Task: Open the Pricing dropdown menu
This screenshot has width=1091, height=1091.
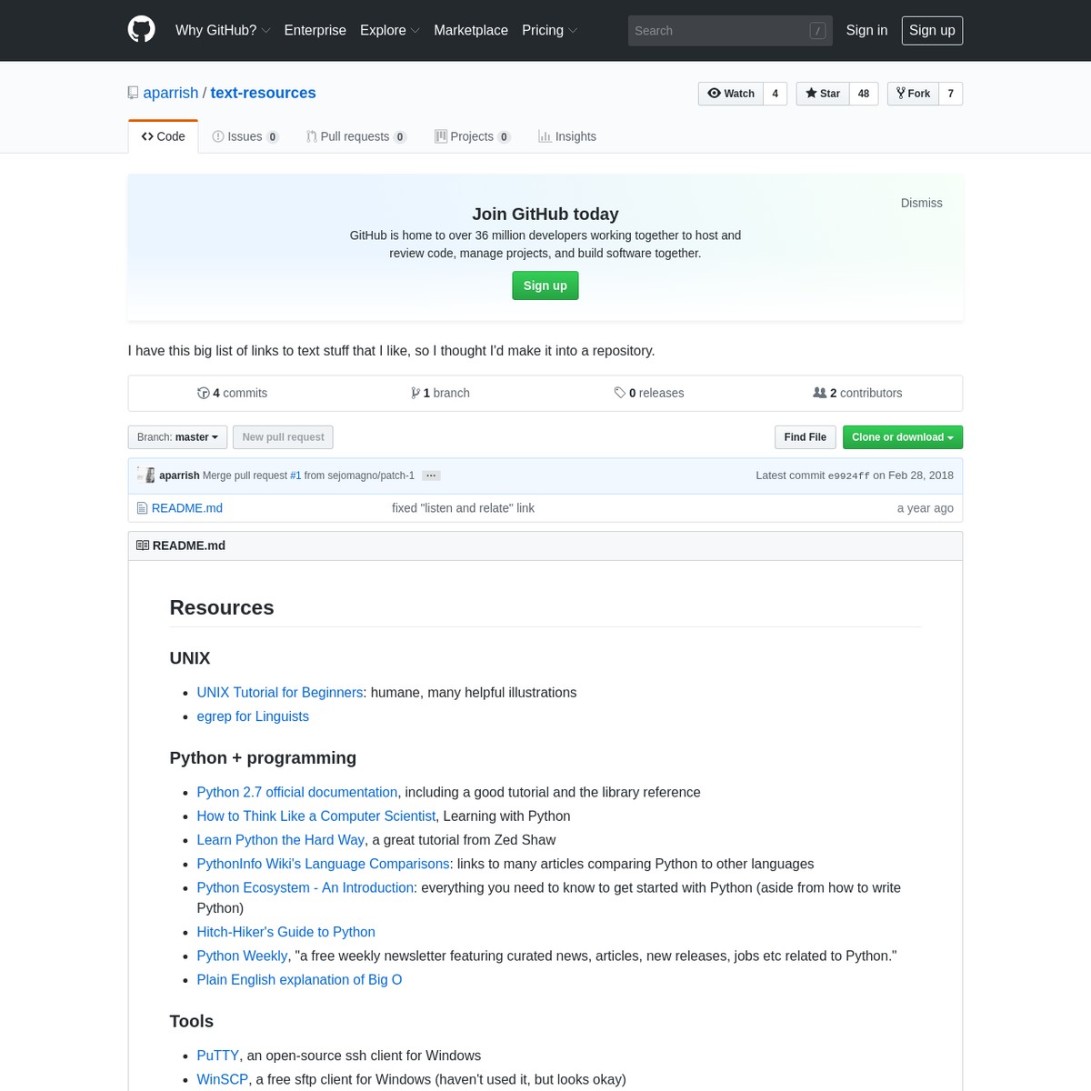Action: 549,30
